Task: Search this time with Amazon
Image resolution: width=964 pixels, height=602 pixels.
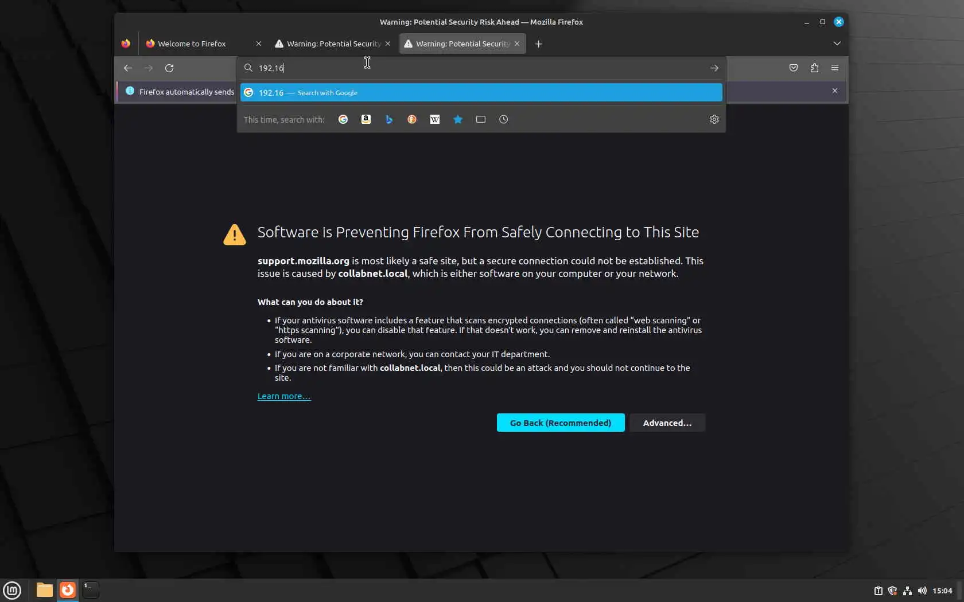Action: coord(366,119)
